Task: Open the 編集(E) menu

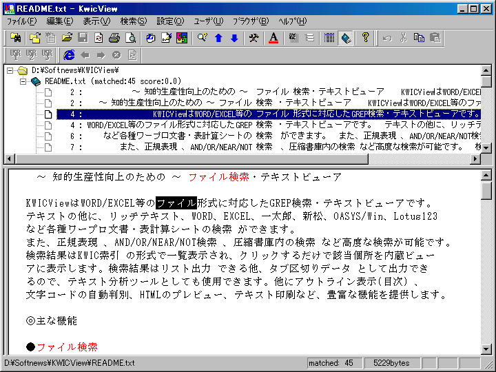Action: [x=59, y=21]
